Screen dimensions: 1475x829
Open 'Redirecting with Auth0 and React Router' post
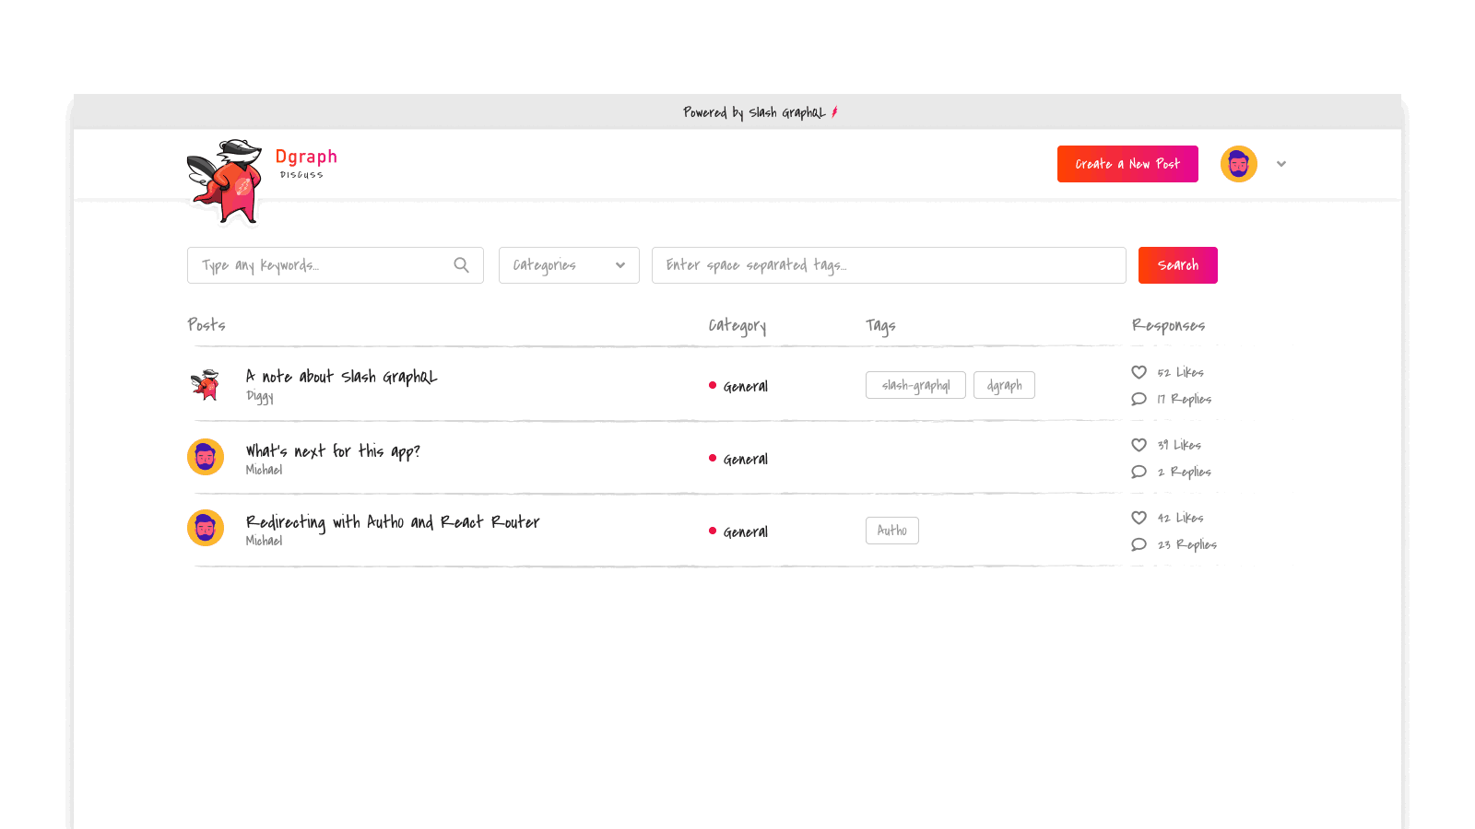[392, 522]
